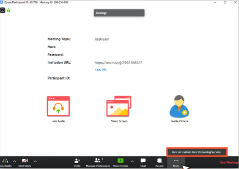The height and width of the screenshot is (169, 239).
Task: Select Live on Custom Live Streaming Service
Action: [197, 152]
